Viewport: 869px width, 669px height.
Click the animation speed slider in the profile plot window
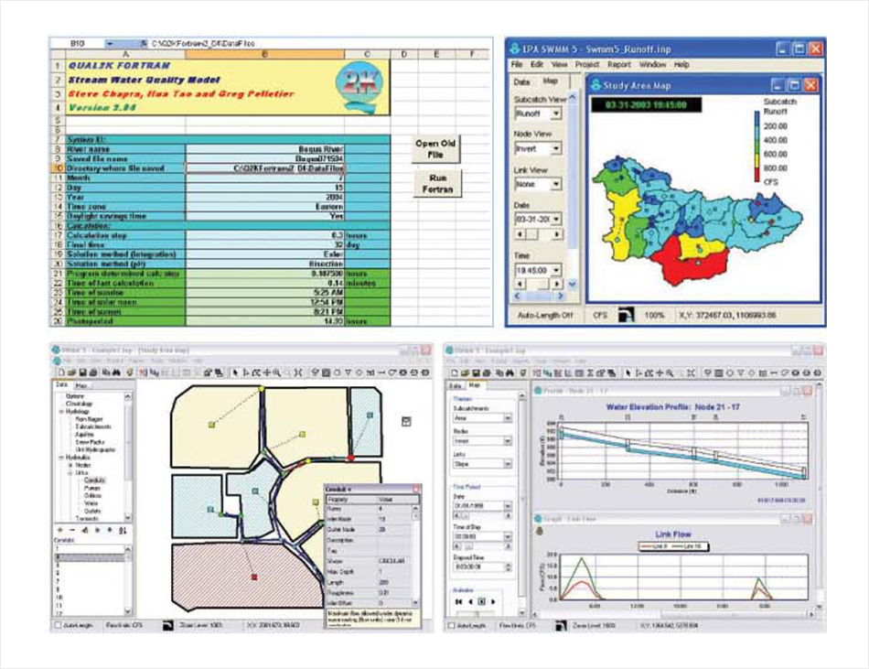[x=477, y=613]
